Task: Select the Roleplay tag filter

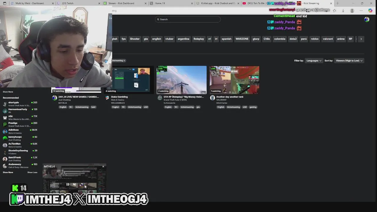Action: point(199,39)
